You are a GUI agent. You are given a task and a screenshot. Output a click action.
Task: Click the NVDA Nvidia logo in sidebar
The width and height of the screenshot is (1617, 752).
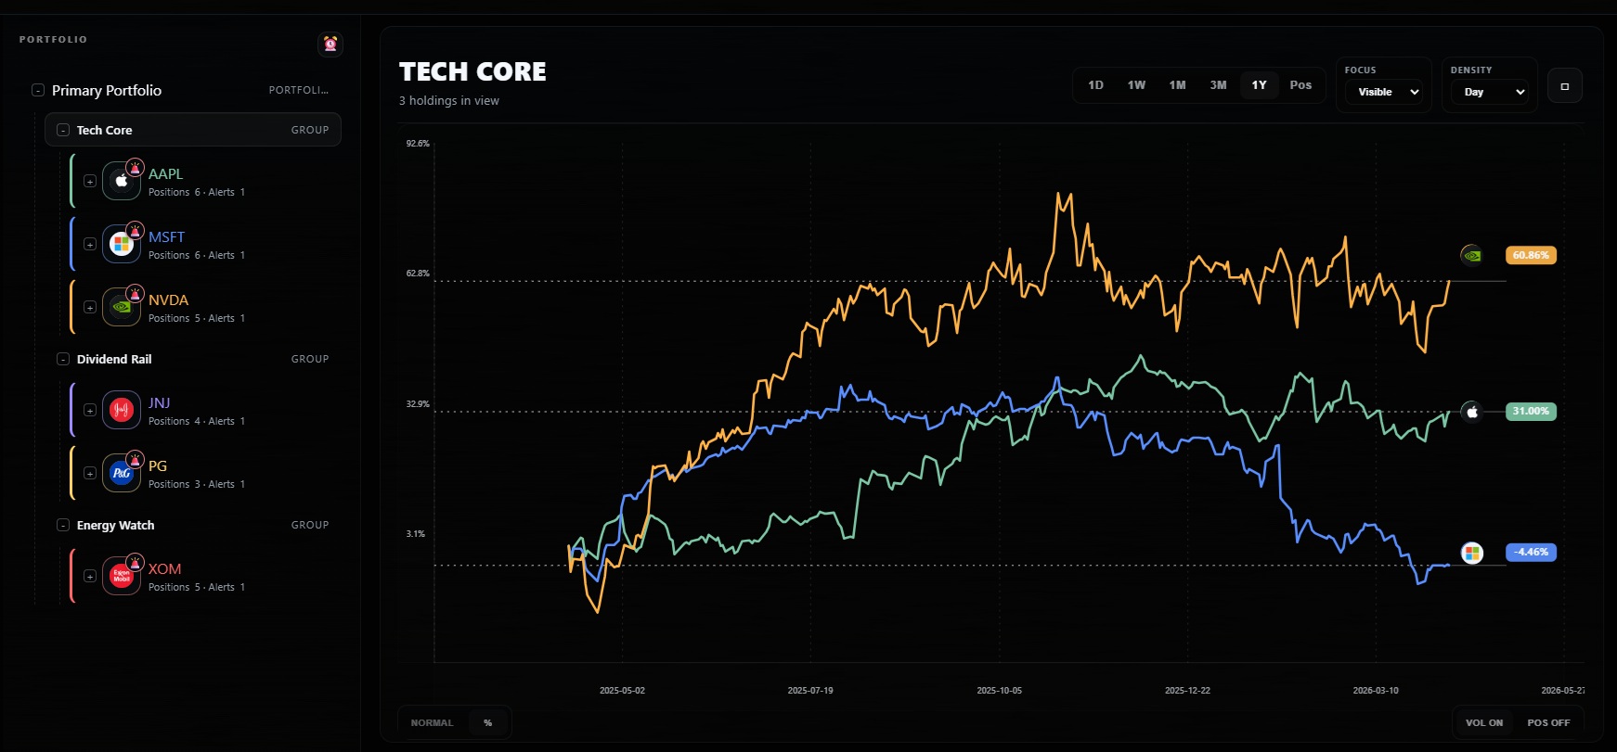click(122, 307)
